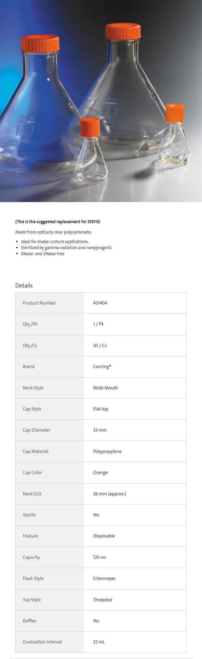Click the optically clear polycarbonate description
202x659 pixels.
(x=54, y=232)
